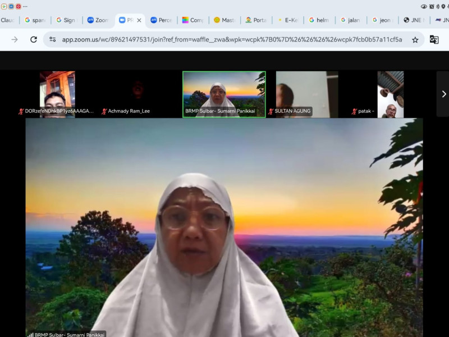Close the active Zoom meeting tab
Image resolution: width=449 pixels, height=337 pixels.
click(x=139, y=20)
